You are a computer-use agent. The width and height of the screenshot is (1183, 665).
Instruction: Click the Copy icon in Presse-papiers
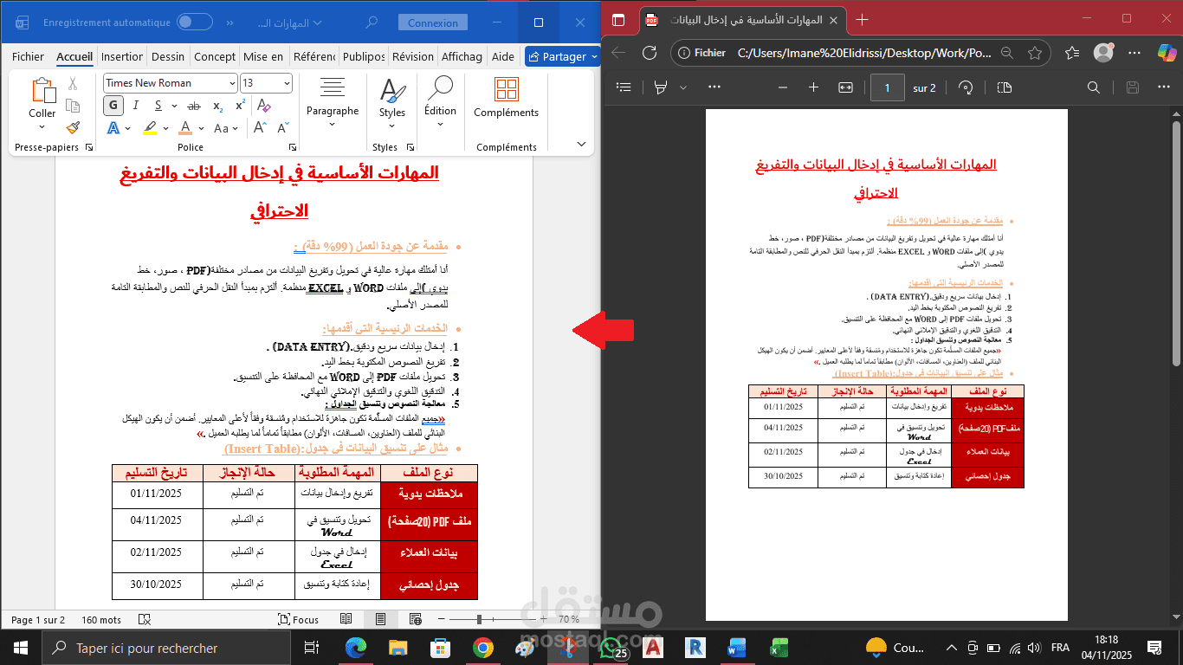73,106
